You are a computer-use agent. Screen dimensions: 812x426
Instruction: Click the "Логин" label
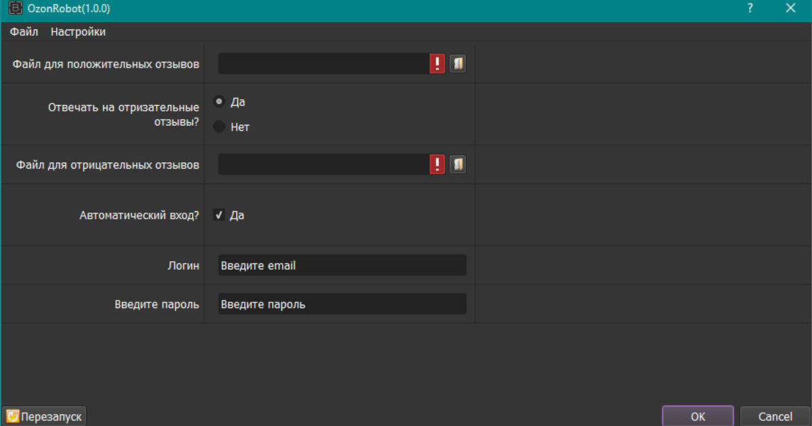pyautogui.click(x=184, y=266)
